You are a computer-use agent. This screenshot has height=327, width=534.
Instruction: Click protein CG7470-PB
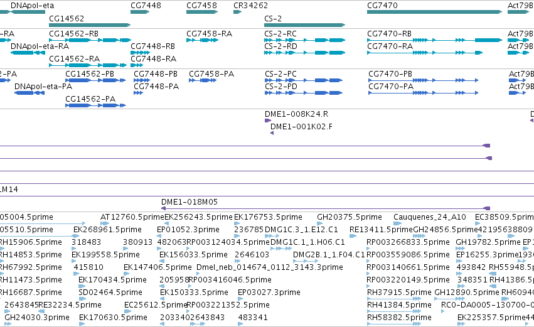424,80
